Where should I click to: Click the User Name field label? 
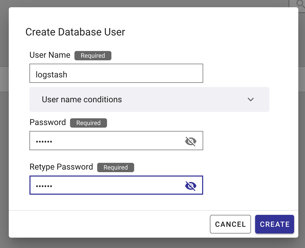pyautogui.click(x=50, y=55)
